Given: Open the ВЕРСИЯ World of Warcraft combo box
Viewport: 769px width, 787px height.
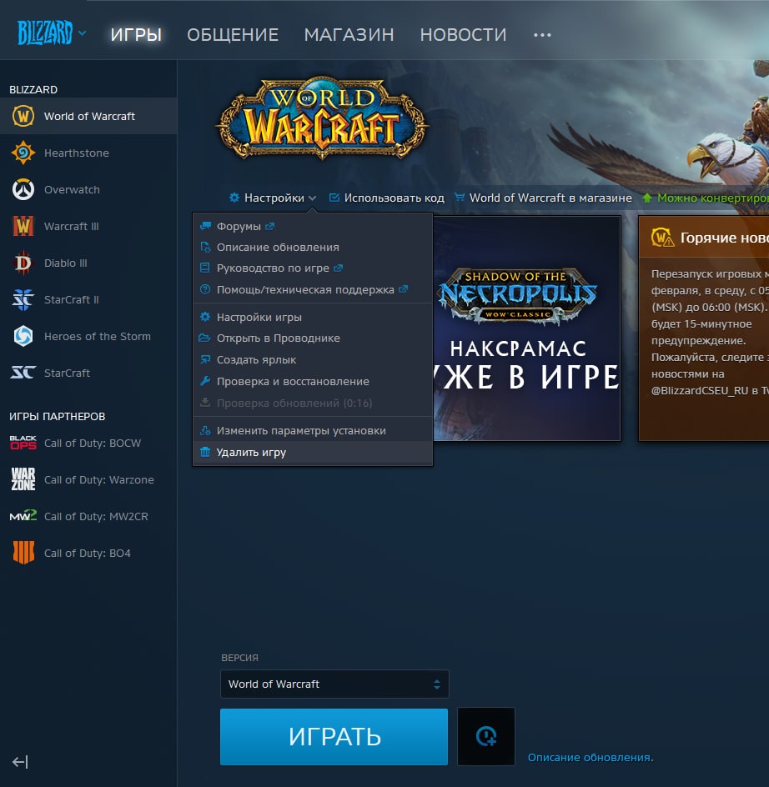Looking at the screenshot, I should coord(334,684).
